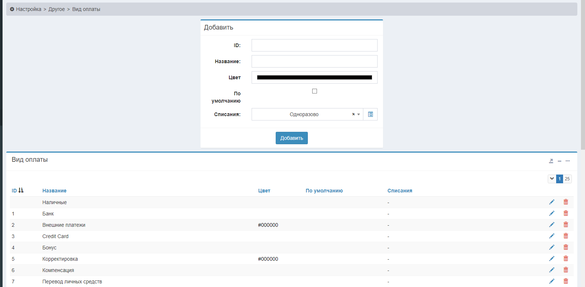Toggle the По умолчанию checkbox
The height and width of the screenshot is (287, 585).
pyautogui.click(x=314, y=91)
